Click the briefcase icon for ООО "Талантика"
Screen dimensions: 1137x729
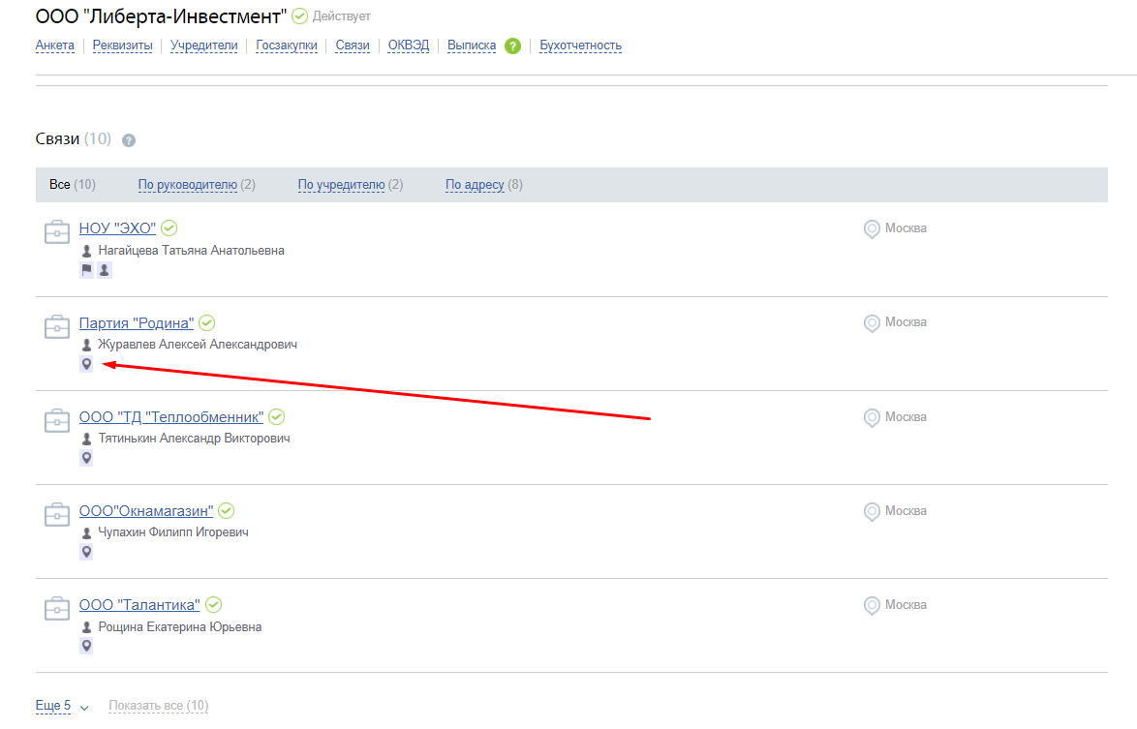[56, 609]
